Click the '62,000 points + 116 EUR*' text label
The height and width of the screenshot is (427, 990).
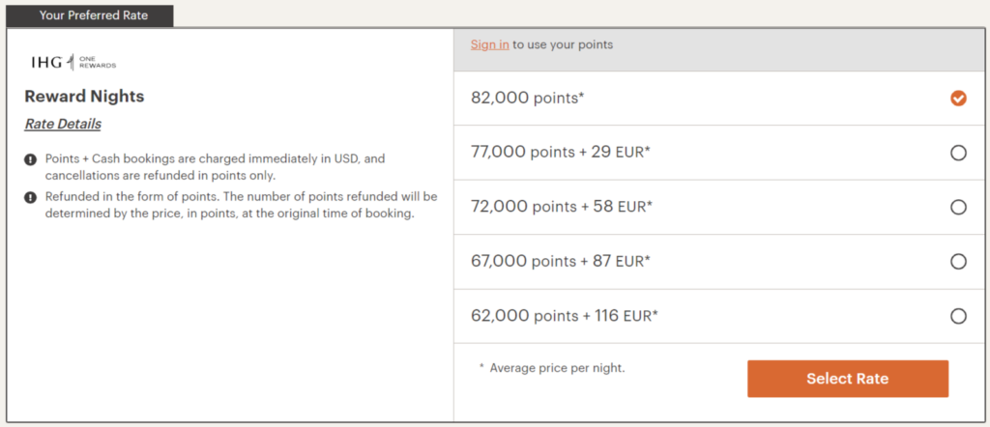565,316
